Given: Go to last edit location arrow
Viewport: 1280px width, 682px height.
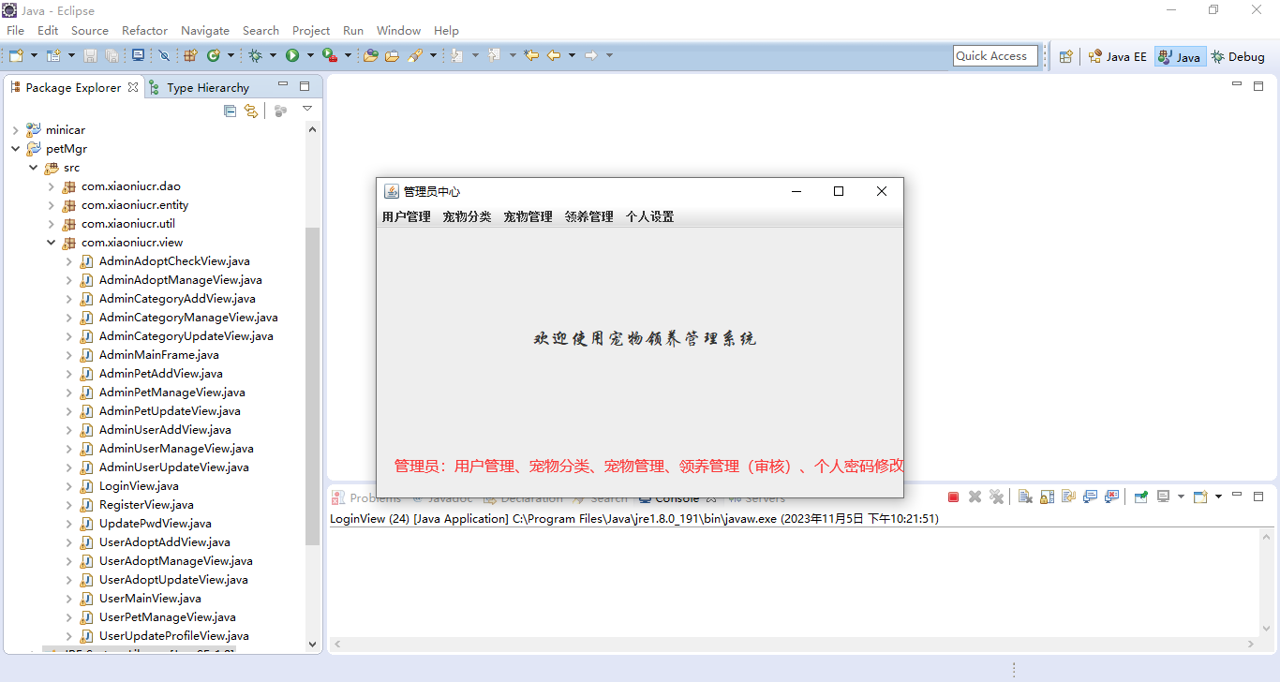Looking at the screenshot, I should [531, 56].
